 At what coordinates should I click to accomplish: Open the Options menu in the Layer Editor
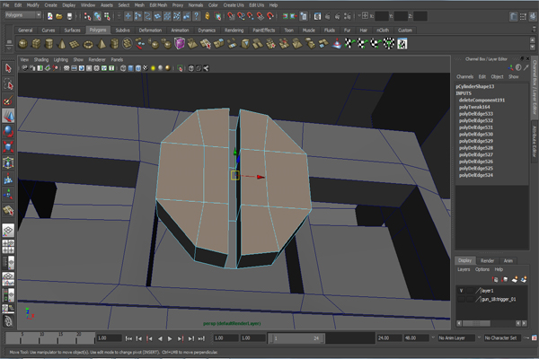[482, 269]
